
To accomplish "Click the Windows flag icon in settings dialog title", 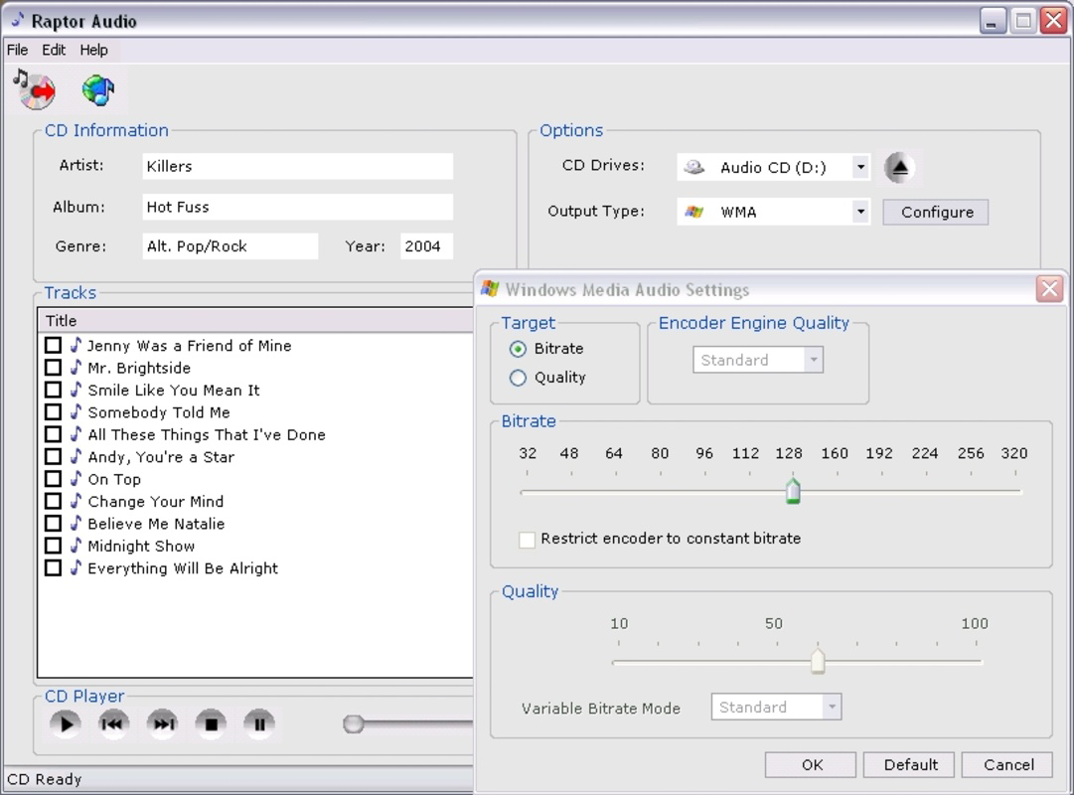I will [490, 288].
